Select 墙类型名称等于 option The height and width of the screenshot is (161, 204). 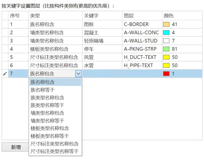(x=55, y=121)
